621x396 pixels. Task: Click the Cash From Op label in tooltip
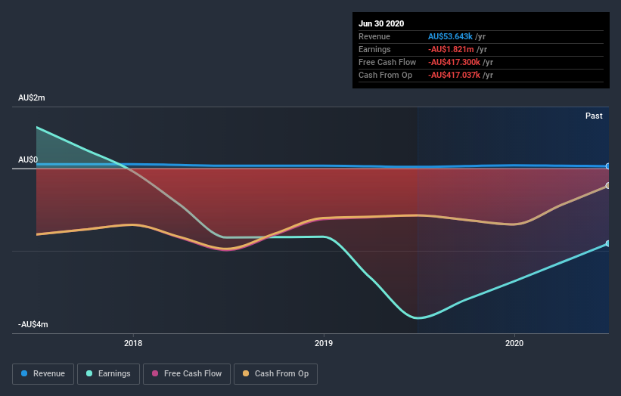pos(385,75)
